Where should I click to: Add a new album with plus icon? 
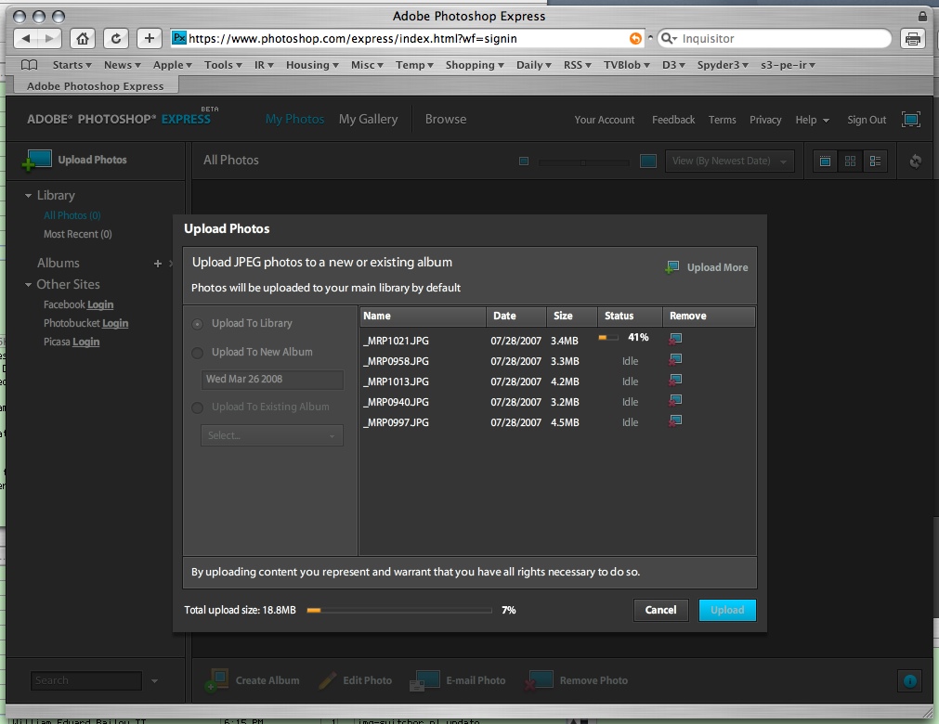point(157,264)
